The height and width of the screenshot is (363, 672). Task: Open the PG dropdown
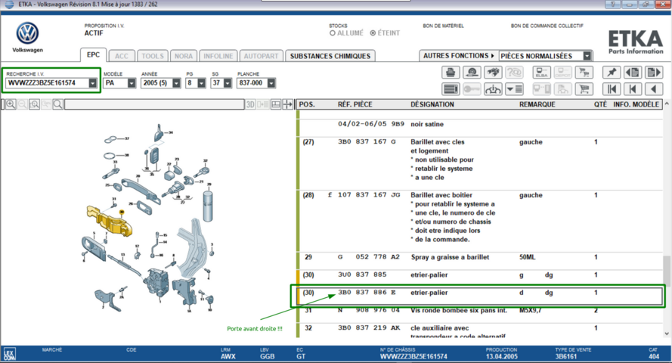pyautogui.click(x=201, y=83)
